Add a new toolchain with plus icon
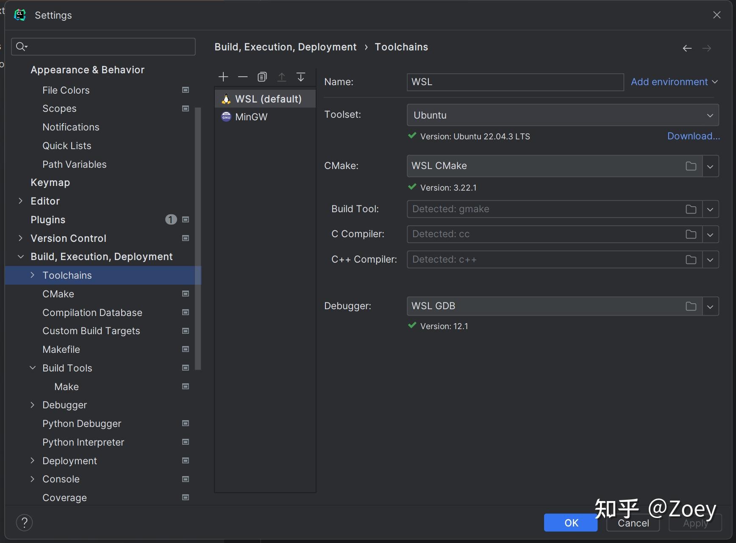 pyautogui.click(x=223, y=77)
